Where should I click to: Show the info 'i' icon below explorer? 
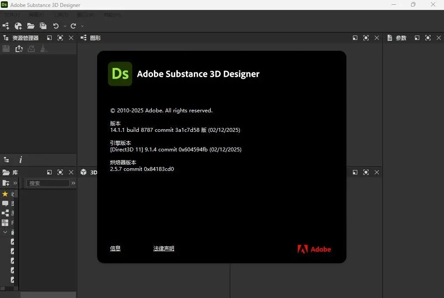(x=20, y=160)
